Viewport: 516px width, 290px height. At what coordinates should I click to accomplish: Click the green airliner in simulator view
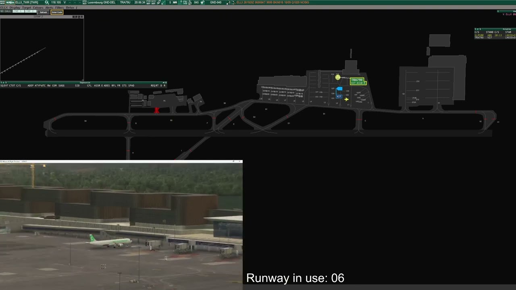point(110,241)
